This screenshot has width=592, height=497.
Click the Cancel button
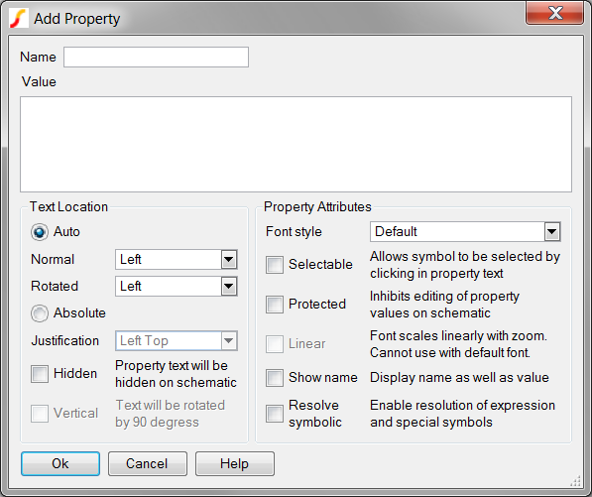point(148,463)
